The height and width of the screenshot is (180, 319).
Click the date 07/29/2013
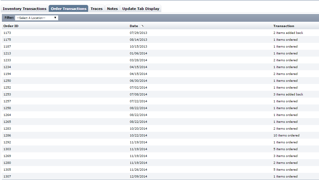tap(138, 33)
